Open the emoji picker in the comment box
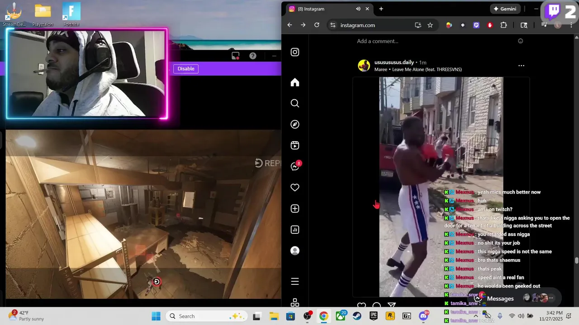Viewport: 579px width, 325px height. point(520,41)
